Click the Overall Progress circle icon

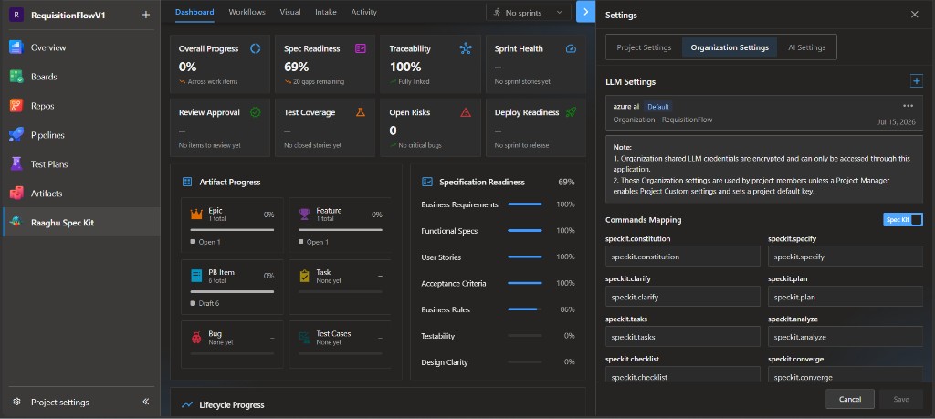256,49
